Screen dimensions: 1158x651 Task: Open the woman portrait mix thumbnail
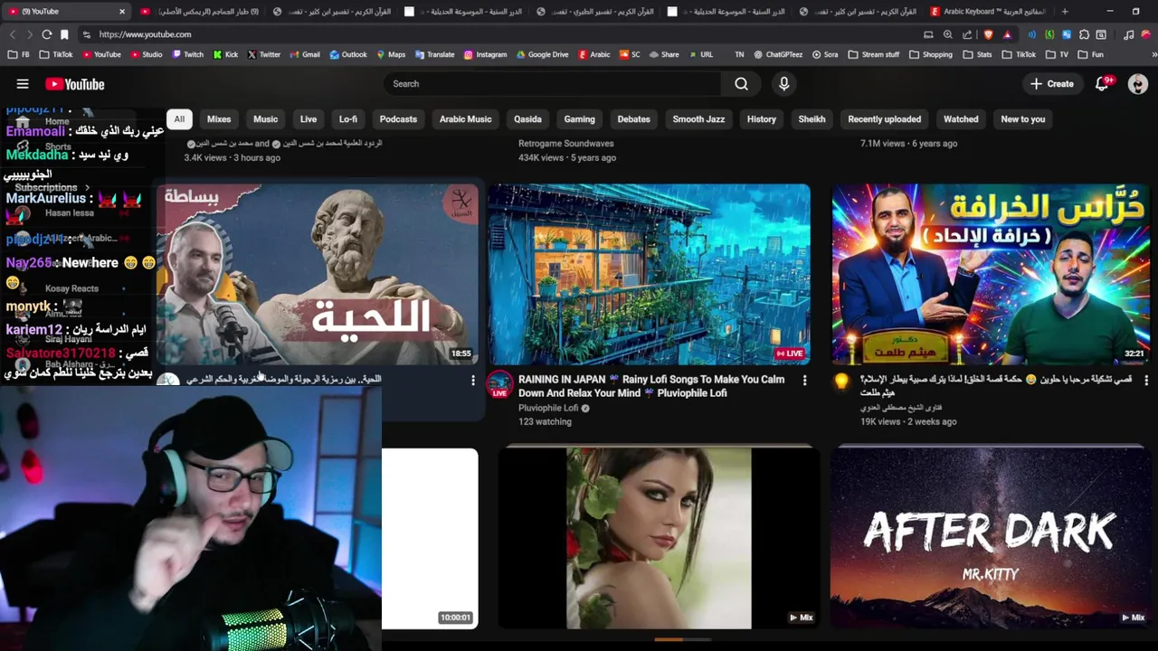click(x=659, y=538)
